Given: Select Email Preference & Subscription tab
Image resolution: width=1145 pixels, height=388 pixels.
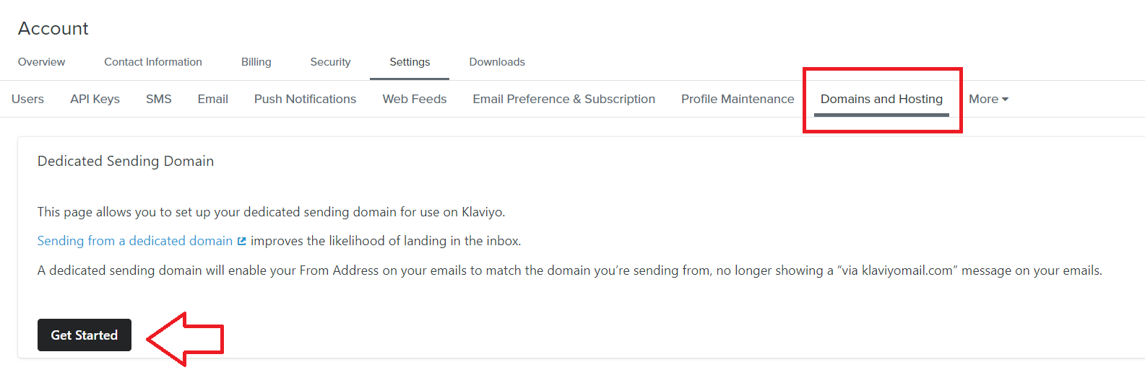Looking at the screenshot, I should point(564,99).
